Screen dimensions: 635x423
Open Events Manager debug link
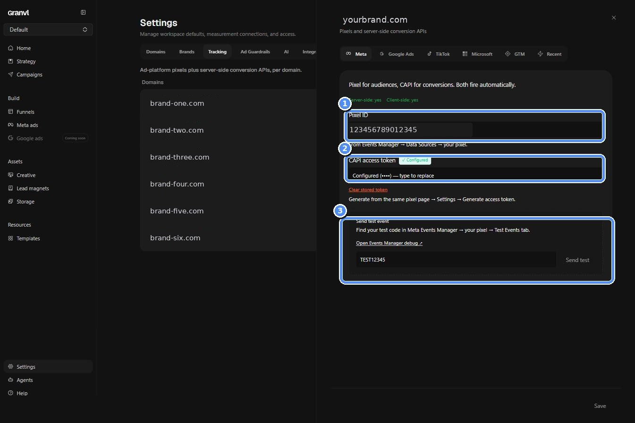tap(389, 243)
